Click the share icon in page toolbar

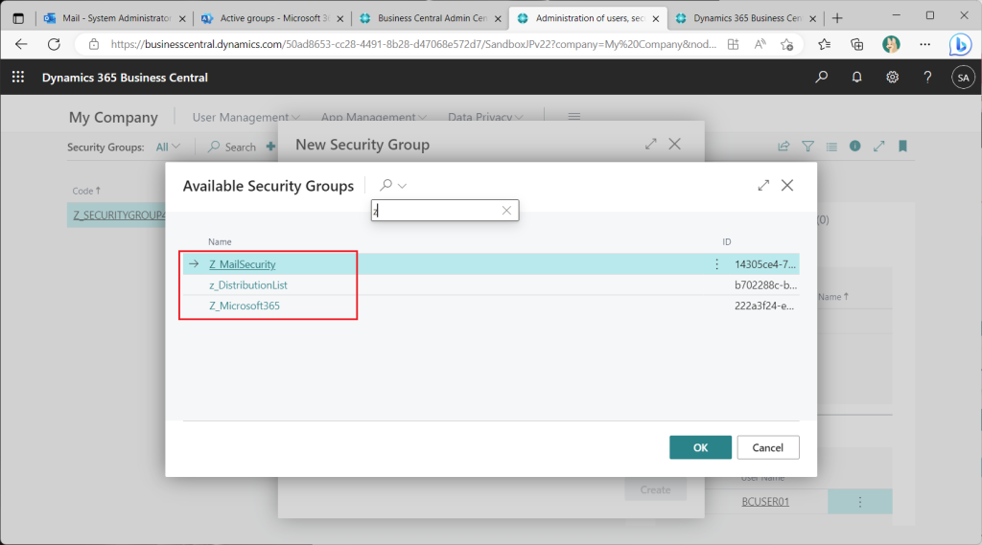(783, 147)
